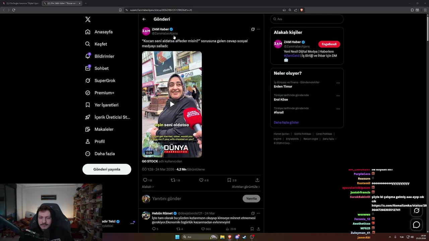Screen dimensions: 429x241
Task: Click floating Grok button at bottom right
Action: point(417,211)
